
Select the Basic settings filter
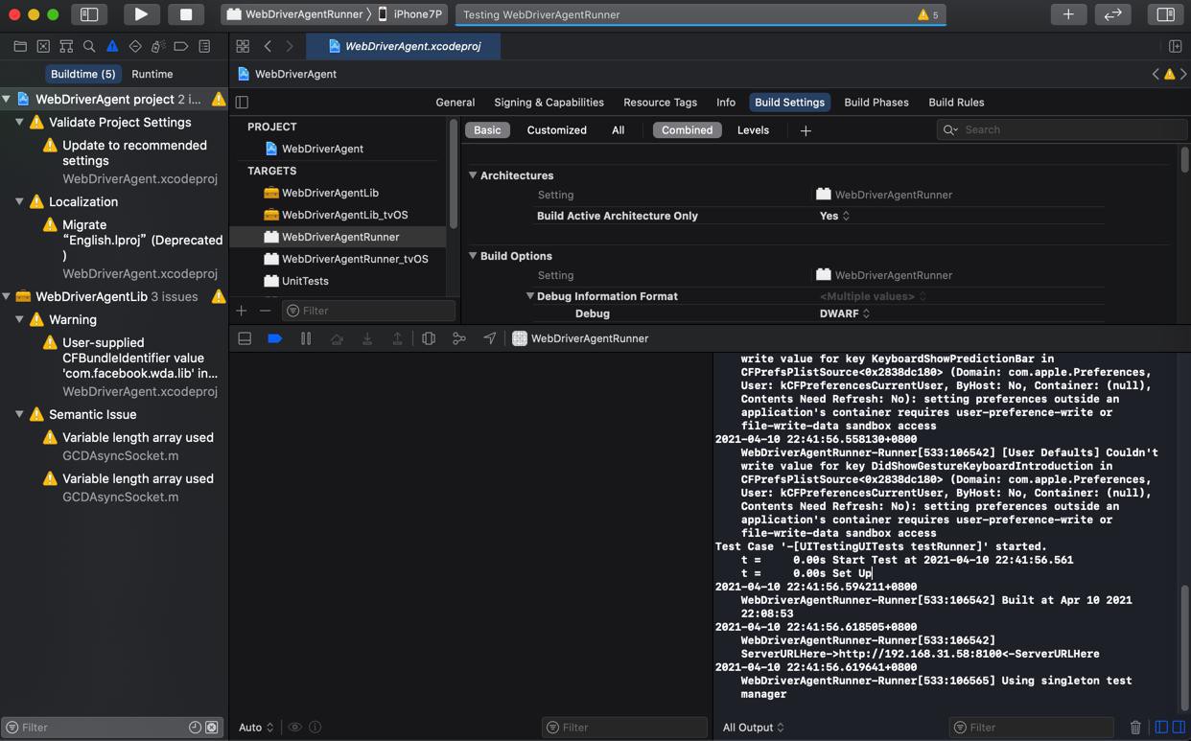(487, 130)
